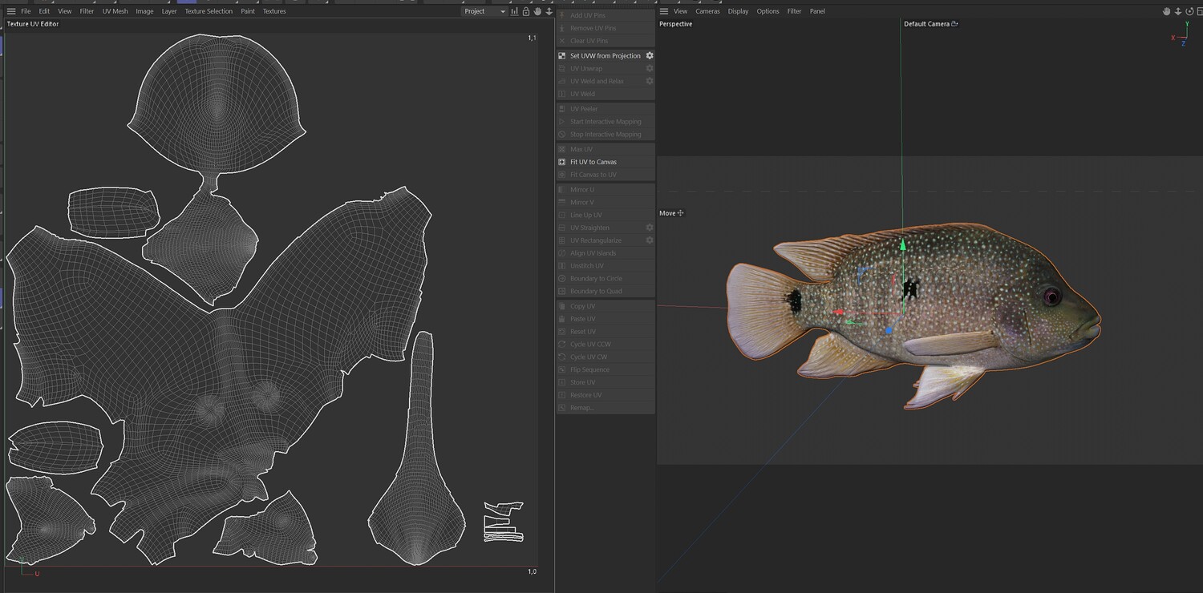Click the Boundary to Circle command
This screenshot has width=1203, height=593.
606,279
